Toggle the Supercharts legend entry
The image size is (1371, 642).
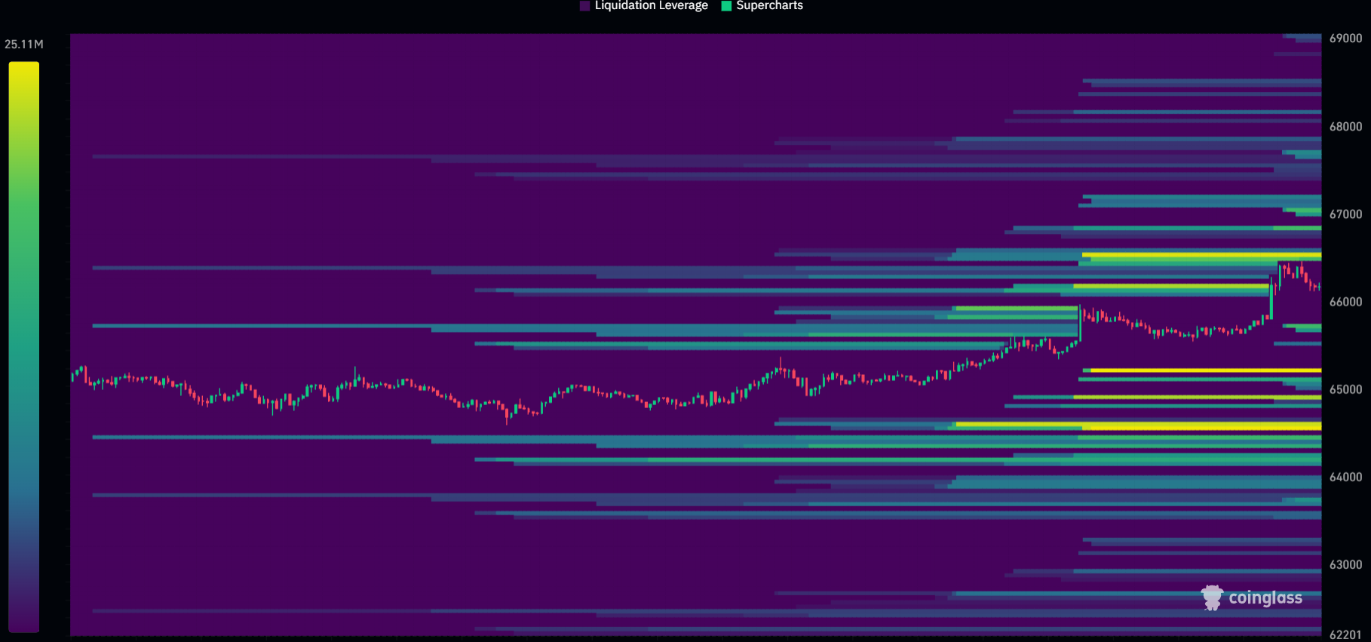762,5
